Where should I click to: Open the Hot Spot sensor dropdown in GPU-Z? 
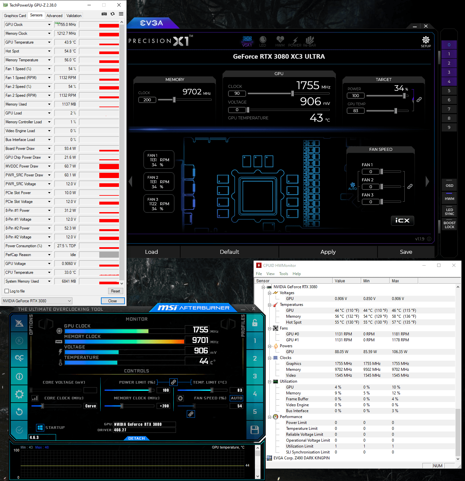click(49, 51)
